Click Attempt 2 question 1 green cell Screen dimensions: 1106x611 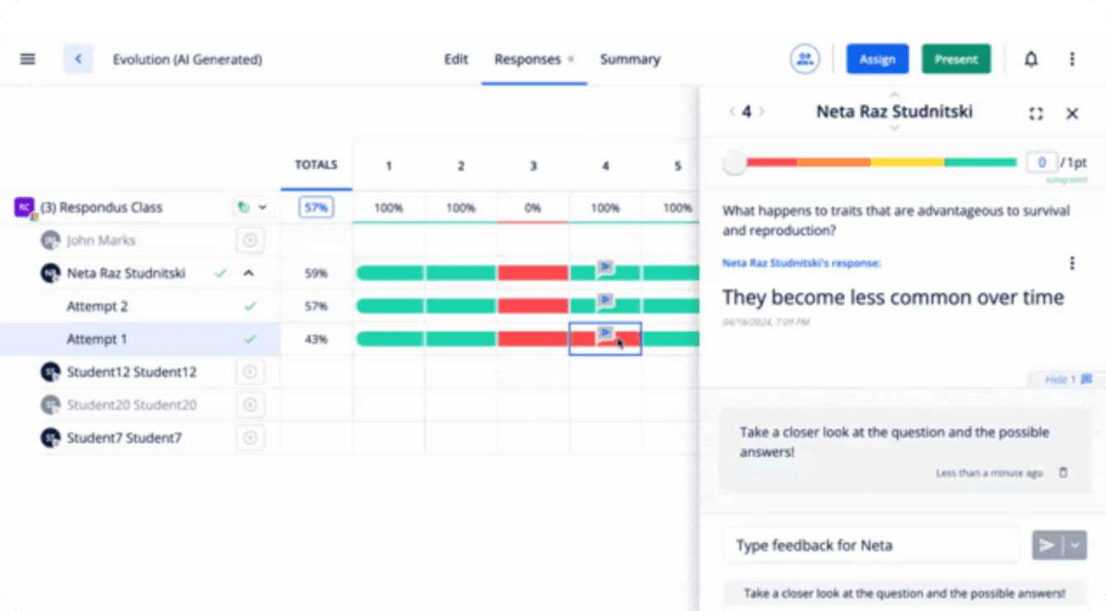tap(389, 306)
